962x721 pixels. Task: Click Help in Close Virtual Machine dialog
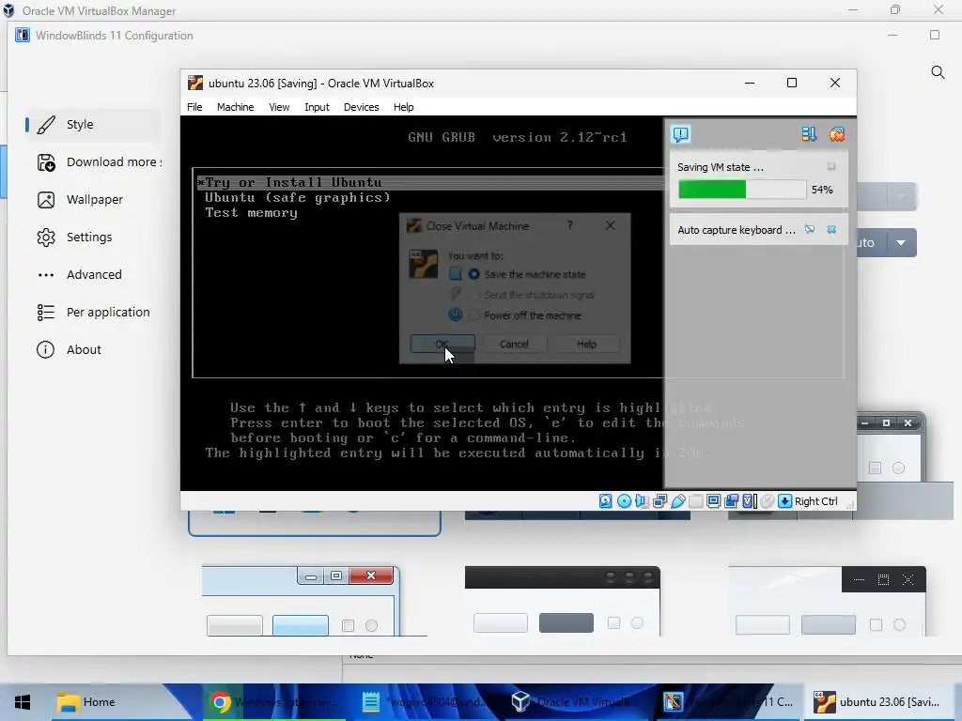(x=586, y=344)
